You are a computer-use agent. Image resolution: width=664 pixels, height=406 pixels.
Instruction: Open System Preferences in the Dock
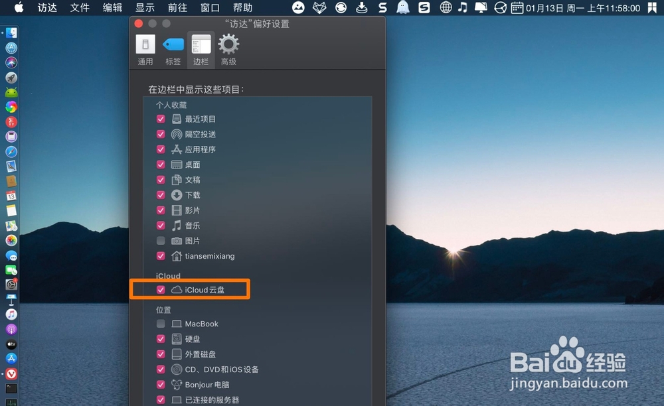coord(11,284)
